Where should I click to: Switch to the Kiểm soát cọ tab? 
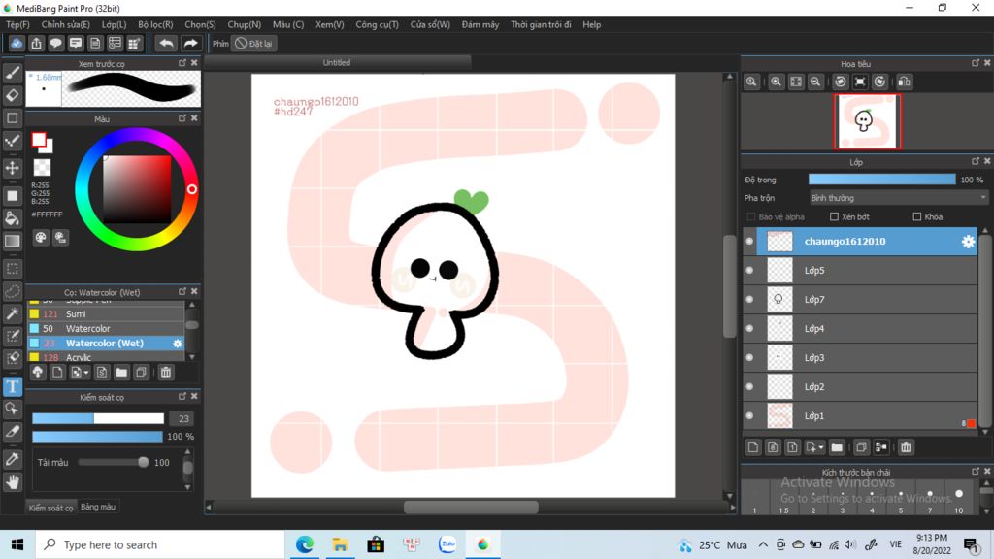[x=50, y=507]
